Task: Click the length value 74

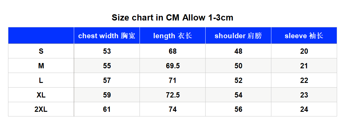Action: coord(173,109)
